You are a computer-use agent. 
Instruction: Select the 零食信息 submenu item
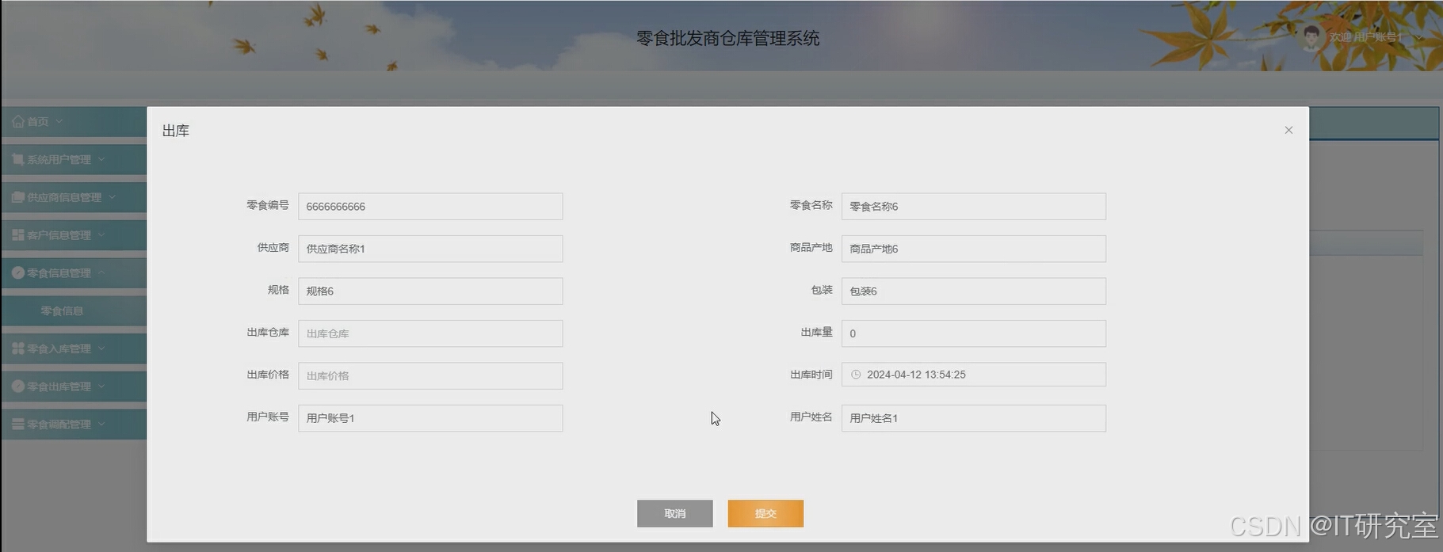click(74, 311)
